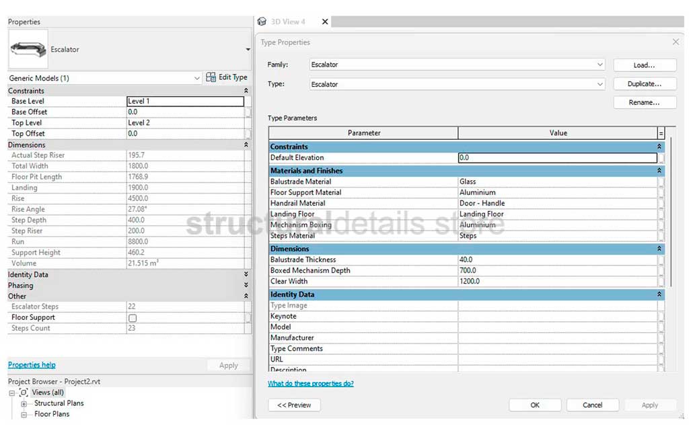Click associate button beside Clear Width value
This screenshot has width=689, height=445.
(x=661, y=282)
